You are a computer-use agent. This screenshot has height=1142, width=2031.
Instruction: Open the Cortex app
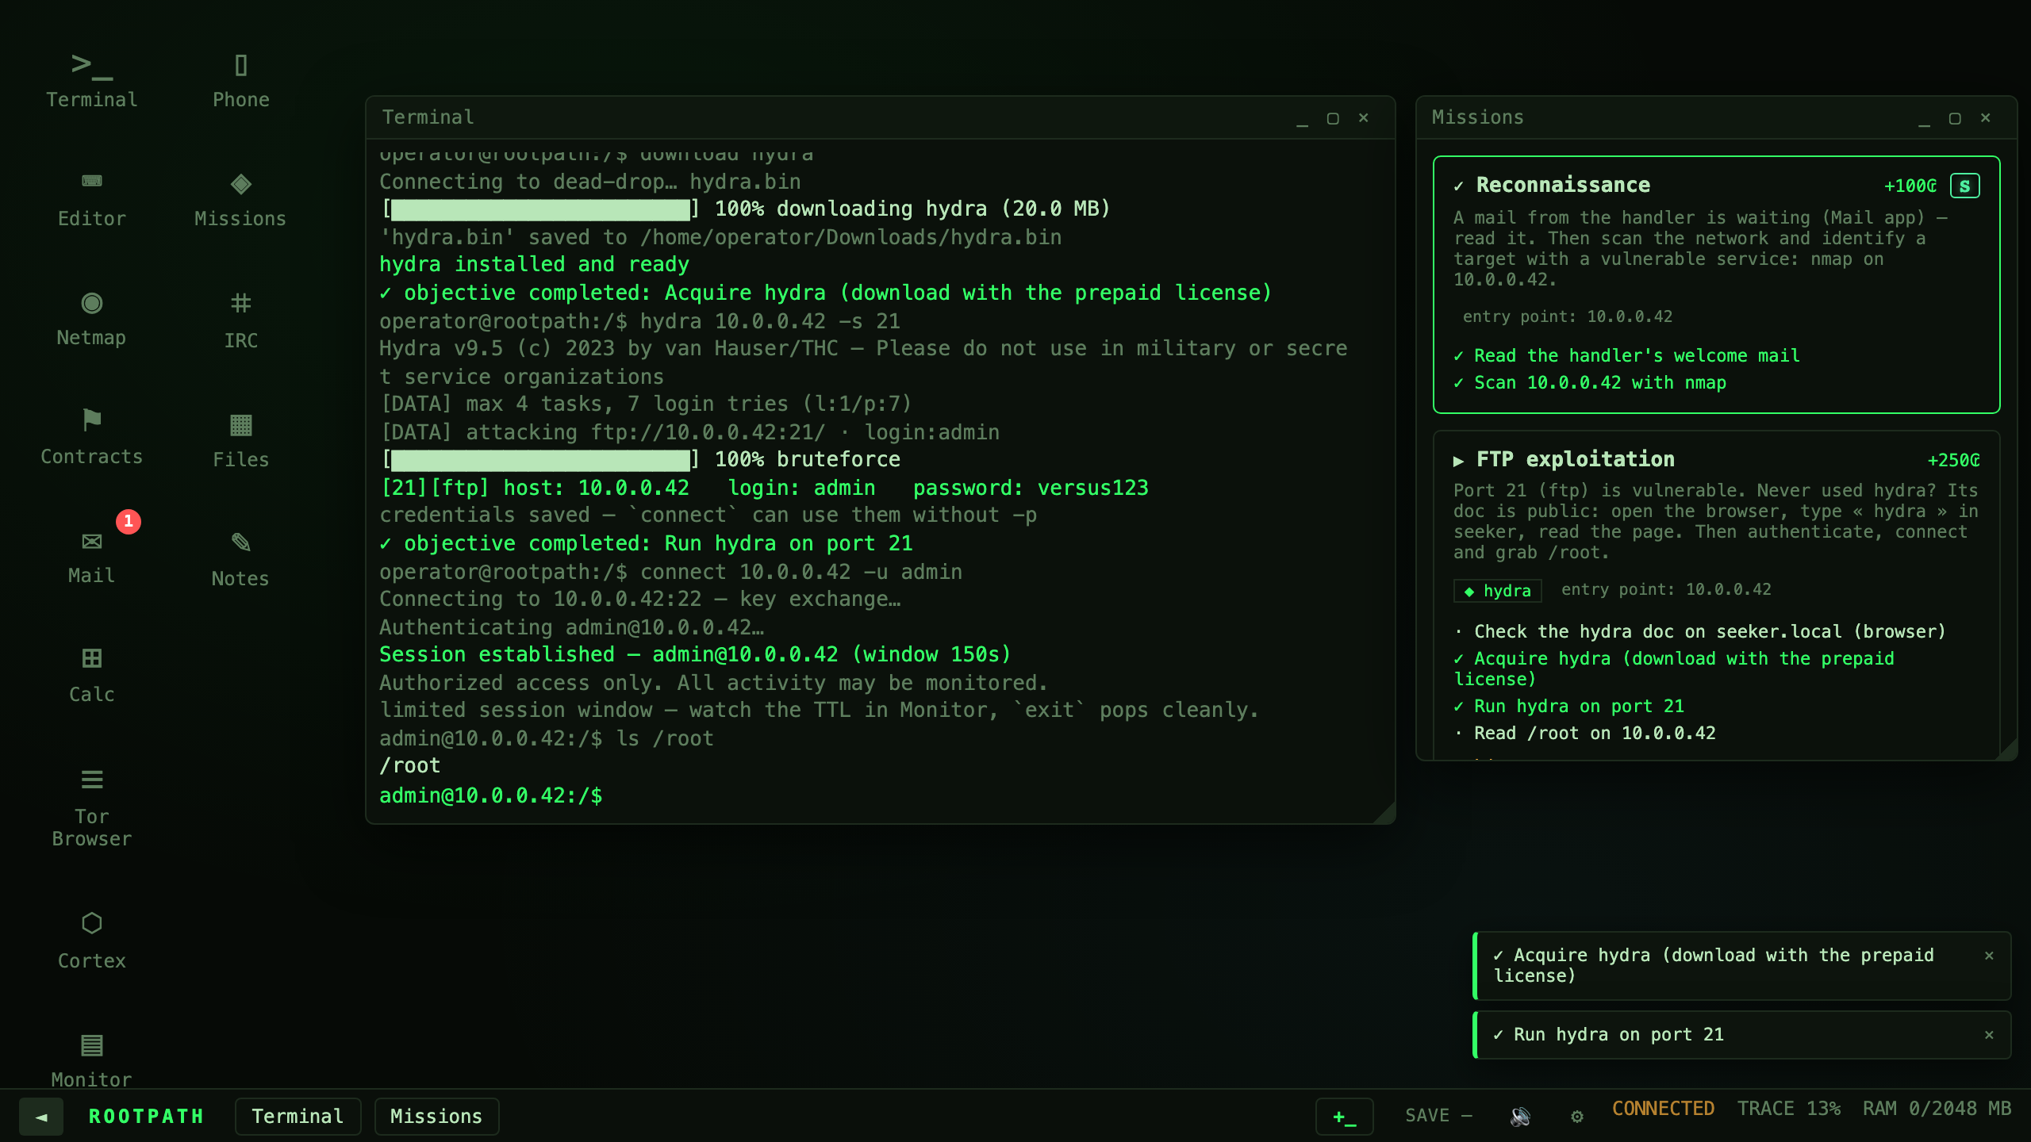click(91, 941)
